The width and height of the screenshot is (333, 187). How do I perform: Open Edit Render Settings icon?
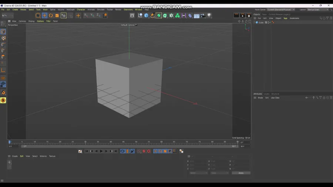pos(249,15)
